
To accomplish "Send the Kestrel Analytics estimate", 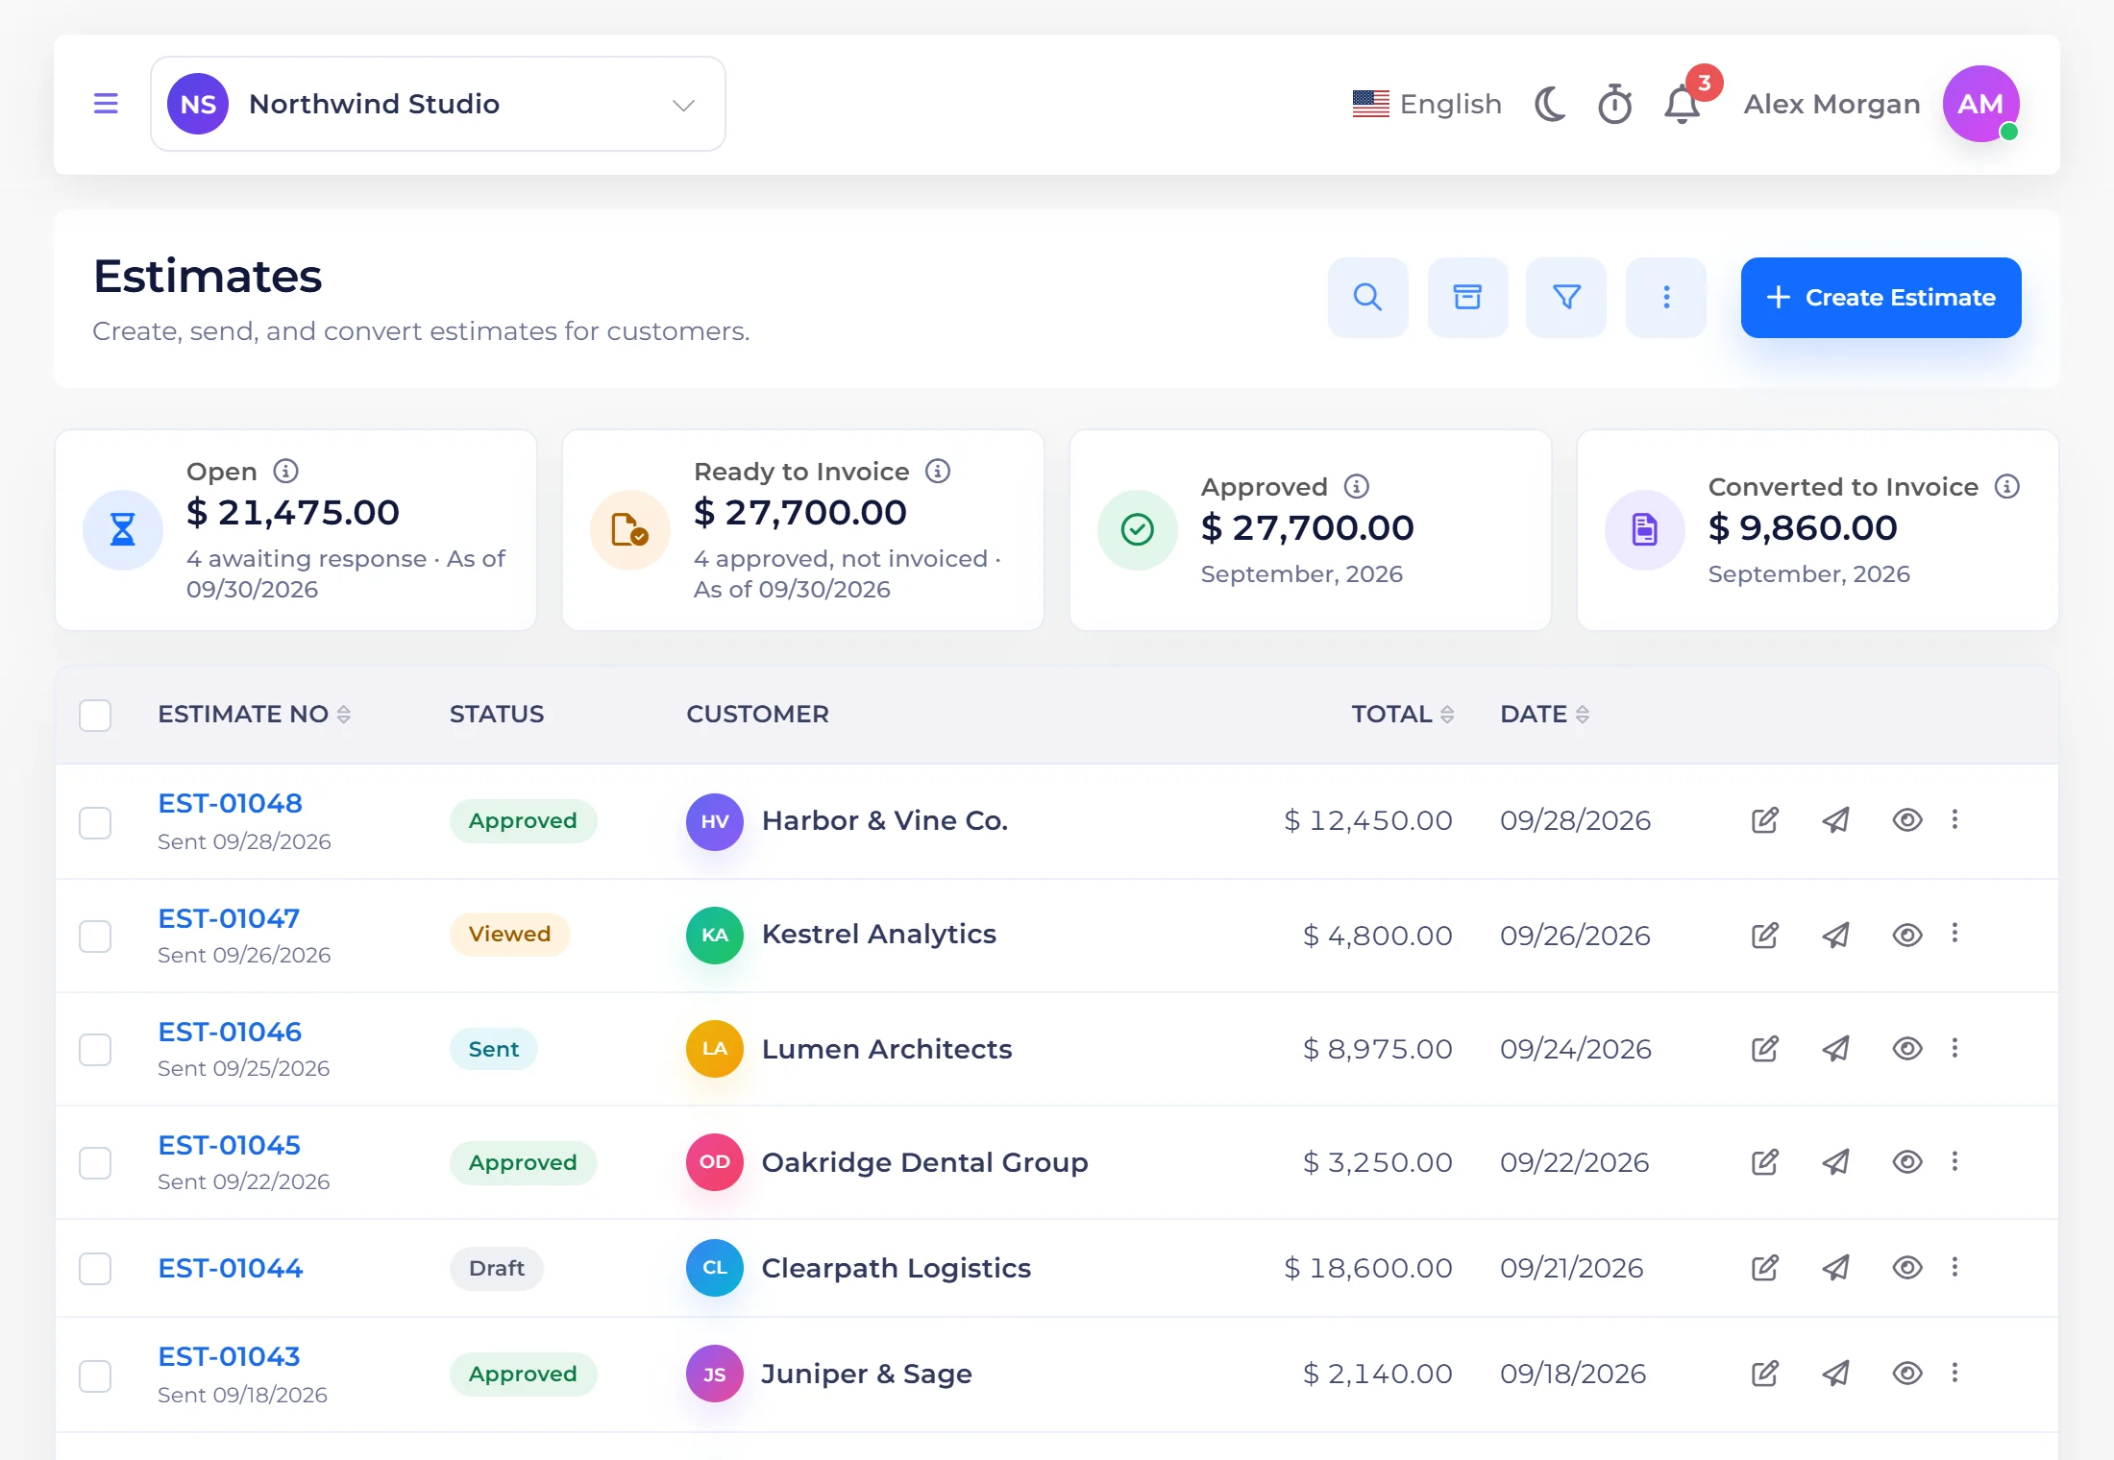I will (1836, 935).
